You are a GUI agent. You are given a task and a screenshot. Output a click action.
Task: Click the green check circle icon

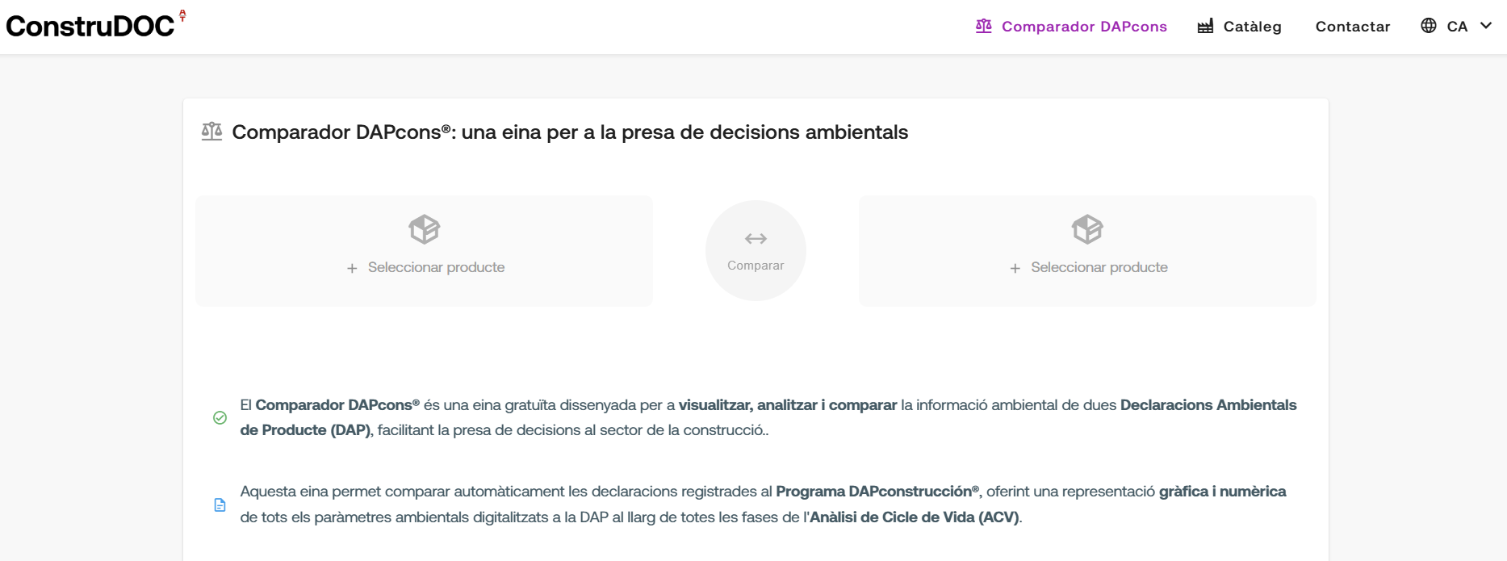[220, 417]
